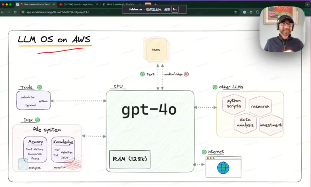
Task: Switch to Intro to Large Lang tab
Action: [x=79, y=4]
